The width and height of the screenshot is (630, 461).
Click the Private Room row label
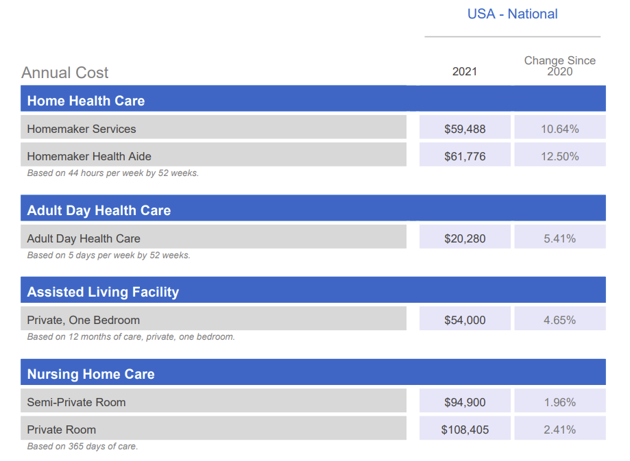(x=213, y=427)
